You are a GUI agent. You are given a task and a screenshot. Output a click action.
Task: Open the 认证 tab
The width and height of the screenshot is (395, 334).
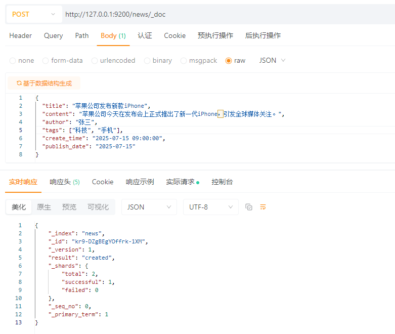click(x=145, y=35)
